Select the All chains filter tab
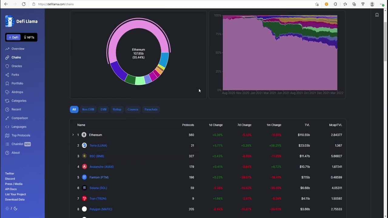Image resolution: width=388 pixels, height=218 pixels. tap(74, 109)
